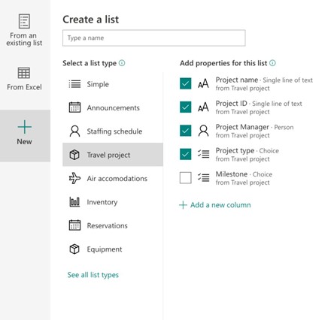Open the See all list types link
This screenshot has width=334, height=320.
tap(93, 275)
